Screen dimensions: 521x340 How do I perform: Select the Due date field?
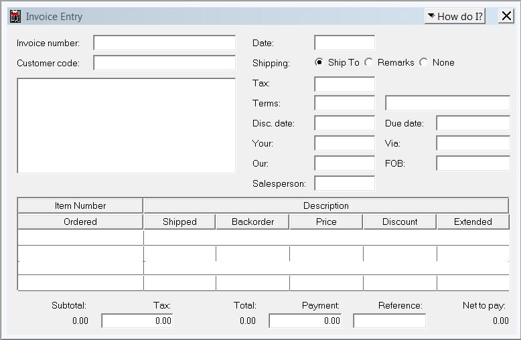point(473,123)
